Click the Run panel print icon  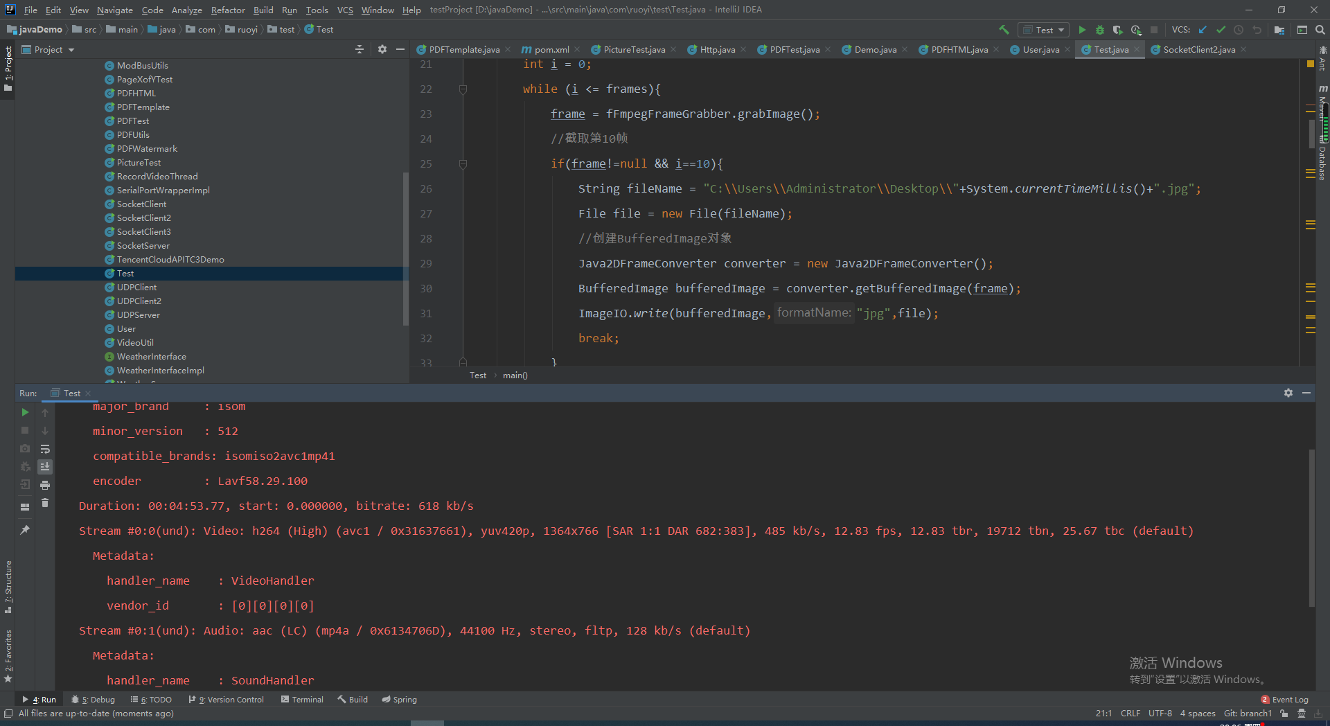coord(45,485)
